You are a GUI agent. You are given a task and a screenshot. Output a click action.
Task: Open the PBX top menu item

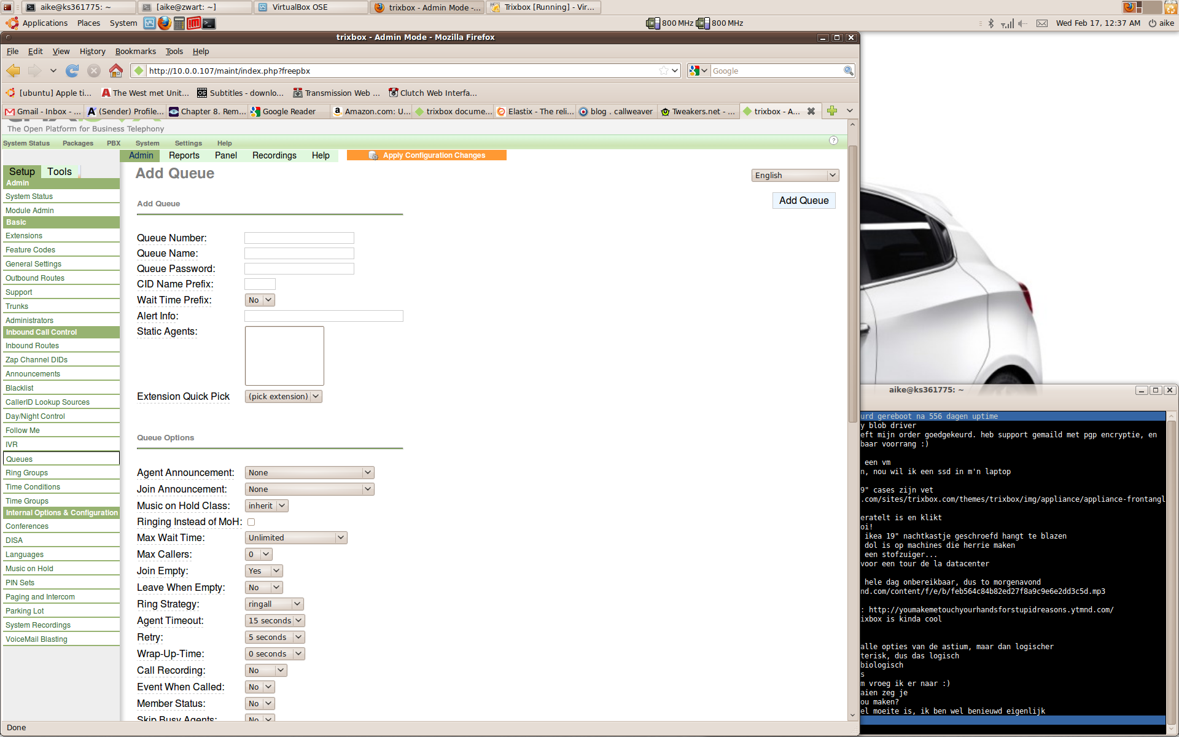pos(114,143)
